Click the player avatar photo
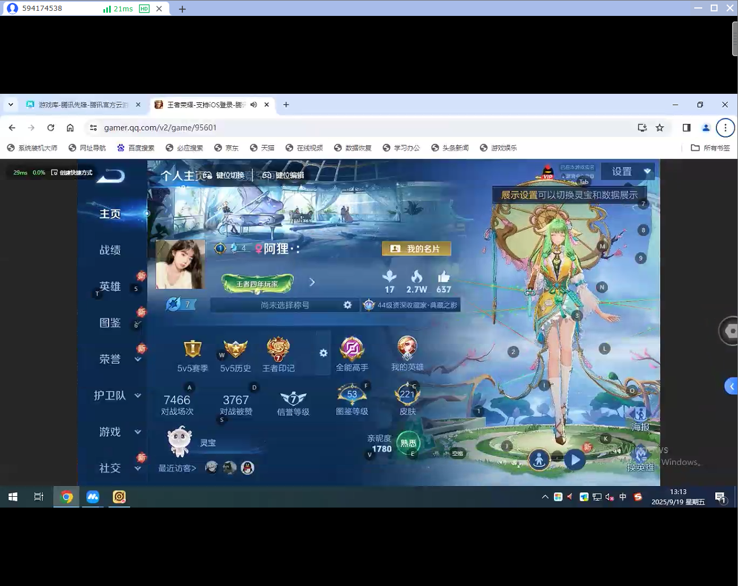Viewport: 738px width, 586px height. [180, 264]
